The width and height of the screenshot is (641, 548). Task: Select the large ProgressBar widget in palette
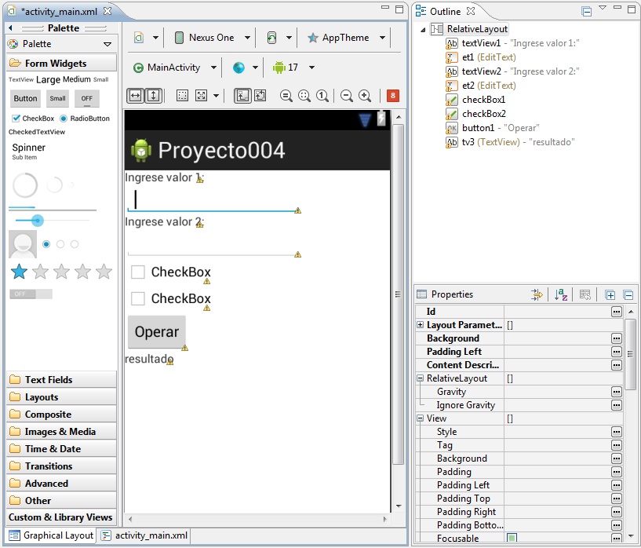(25, 185)
